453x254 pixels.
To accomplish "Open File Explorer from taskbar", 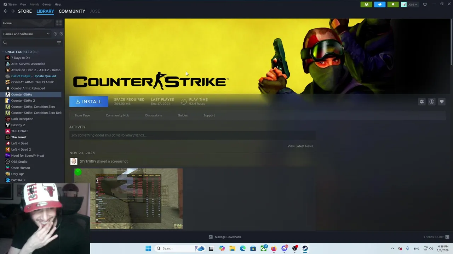I will pyautogui.click(x=233, y=248).
